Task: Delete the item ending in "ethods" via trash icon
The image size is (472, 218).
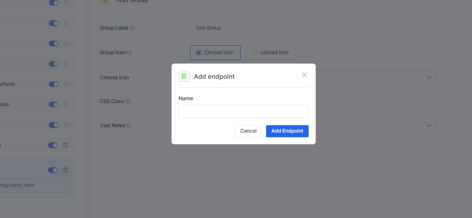Action: pyautogui.click(x=66, y=84)
